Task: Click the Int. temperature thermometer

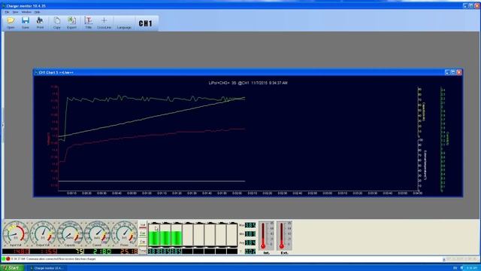Action: click(266, 236)
